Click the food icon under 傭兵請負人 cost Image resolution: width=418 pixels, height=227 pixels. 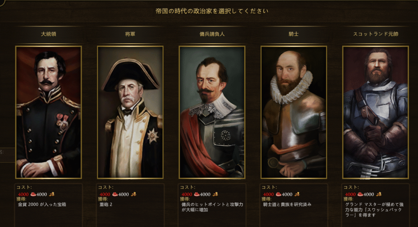tap(197, 194)
